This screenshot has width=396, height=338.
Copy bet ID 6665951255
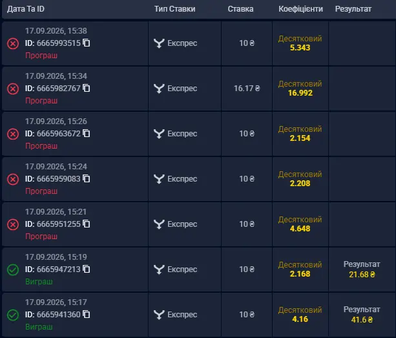[87, 224]
